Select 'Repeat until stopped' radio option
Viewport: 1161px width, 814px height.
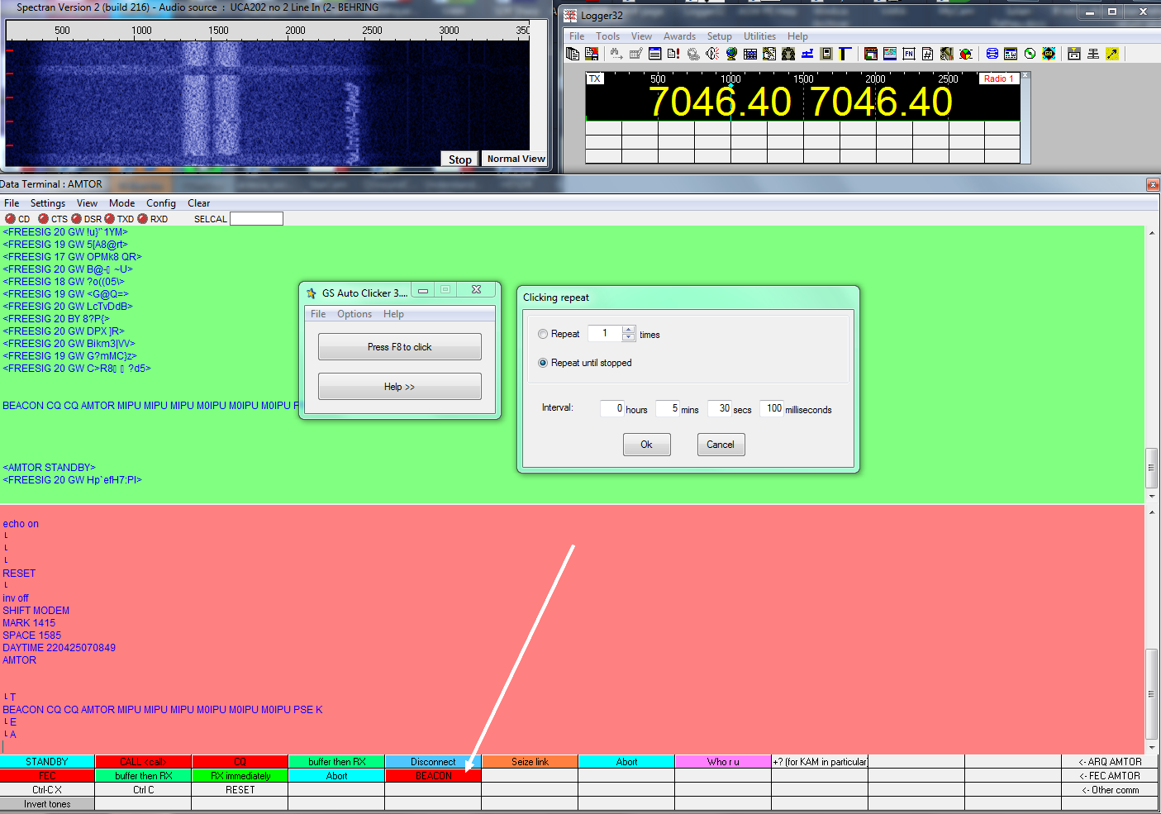[x=543, y=363]
